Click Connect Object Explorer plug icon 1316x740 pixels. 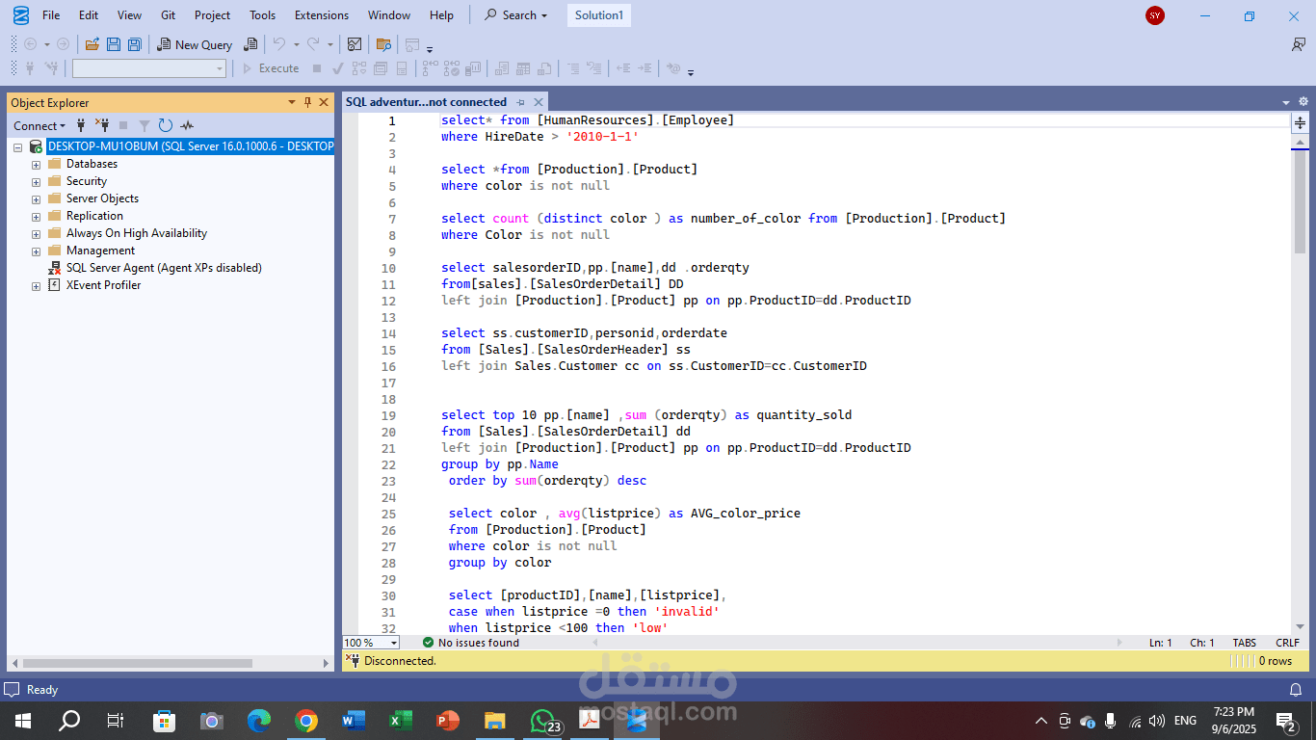[81, 126]
